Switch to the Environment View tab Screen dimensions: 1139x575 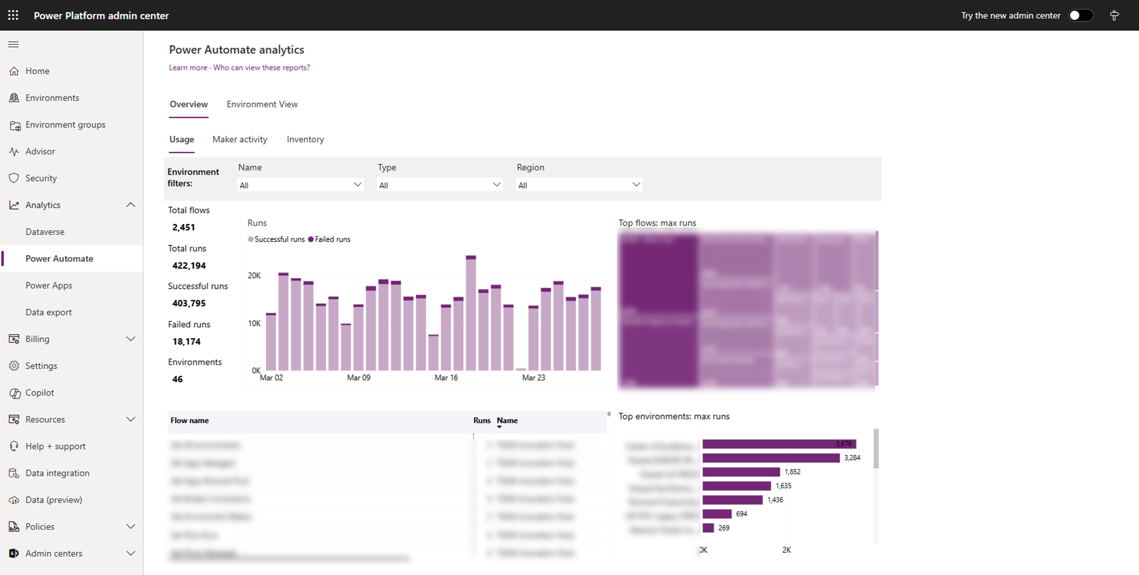tap(262, 104)
